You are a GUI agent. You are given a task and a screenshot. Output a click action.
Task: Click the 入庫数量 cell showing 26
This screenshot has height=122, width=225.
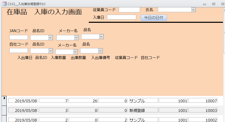[x=83, y=100]
